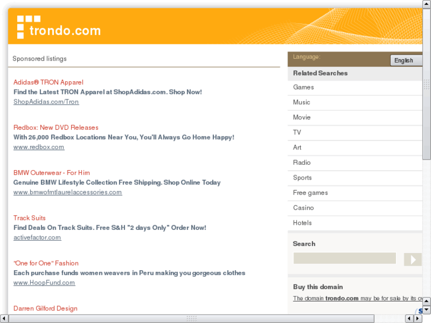
Task: Click Find the Latest TRON Apparel description
Action: pos(108,92)
